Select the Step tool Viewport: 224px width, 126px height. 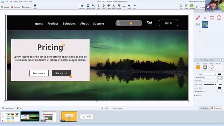104,6
